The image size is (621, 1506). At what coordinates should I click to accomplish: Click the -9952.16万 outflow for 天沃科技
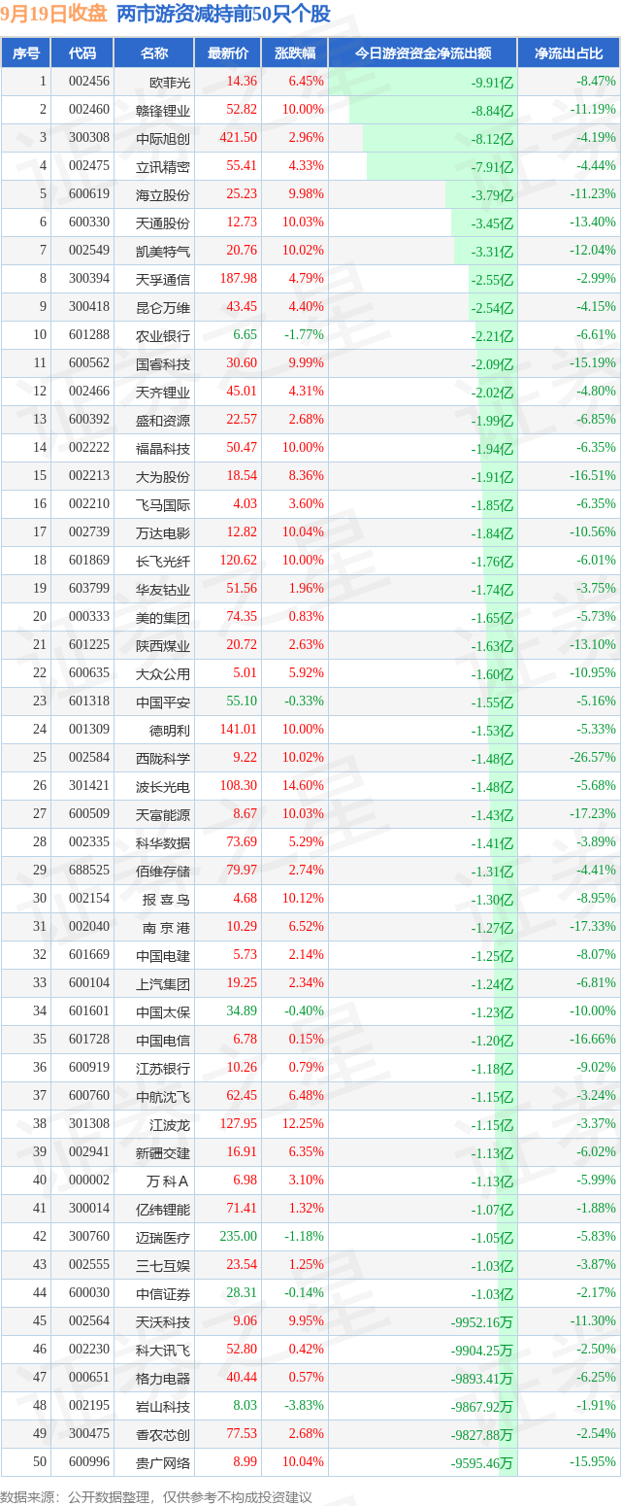pyautogui.click(x=482, y=1322)
